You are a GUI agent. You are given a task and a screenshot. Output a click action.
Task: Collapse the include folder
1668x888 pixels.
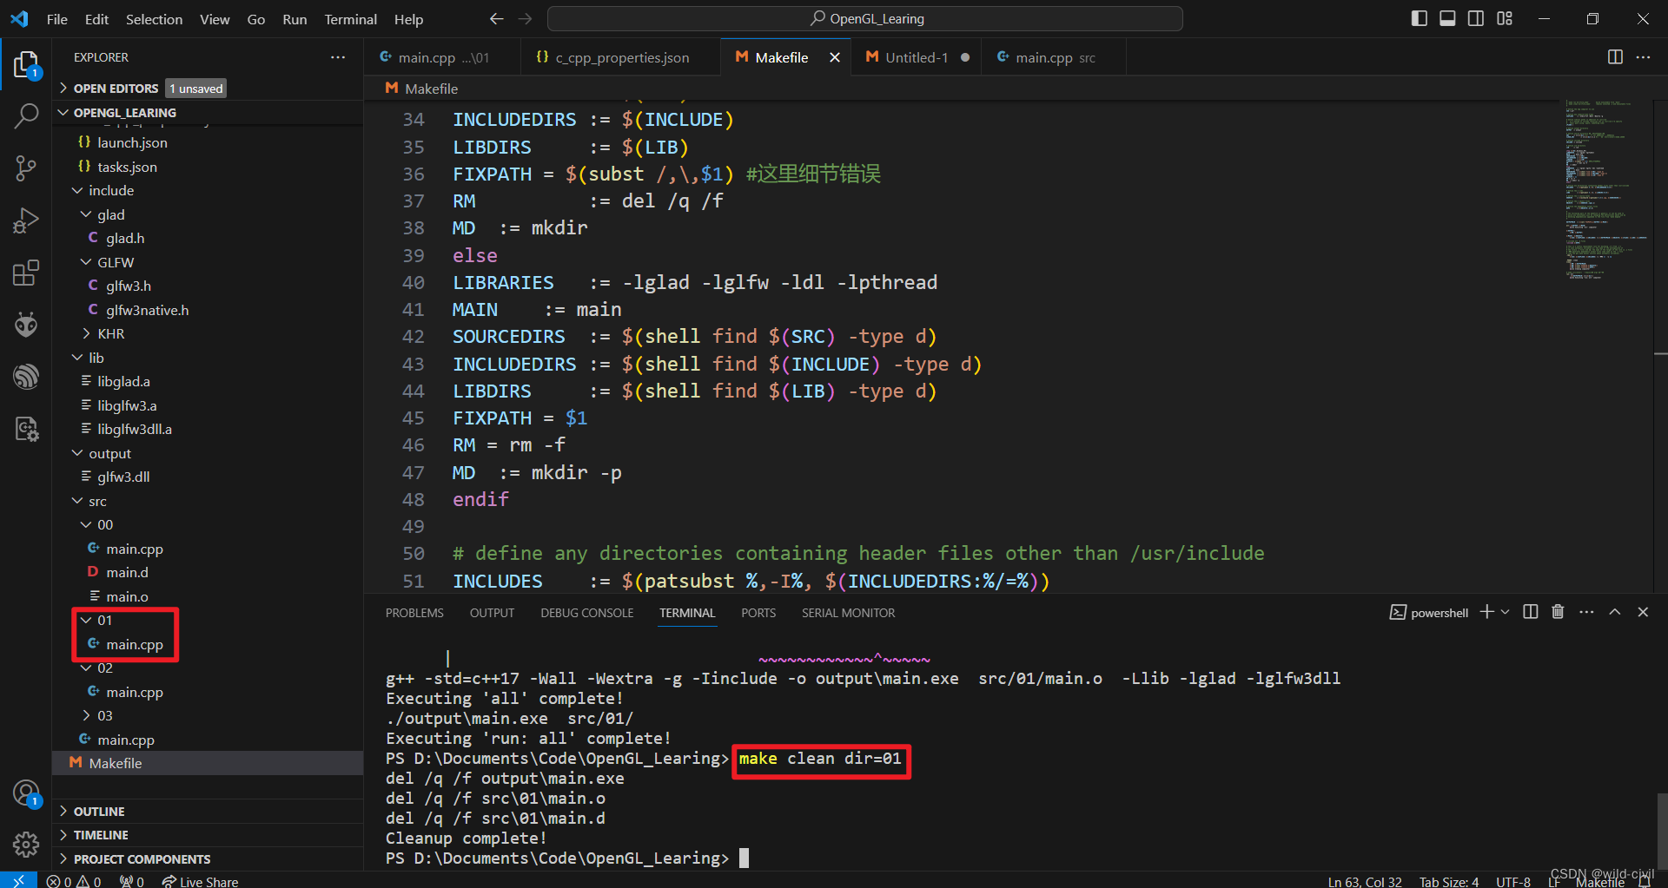(x=208, y=190)
